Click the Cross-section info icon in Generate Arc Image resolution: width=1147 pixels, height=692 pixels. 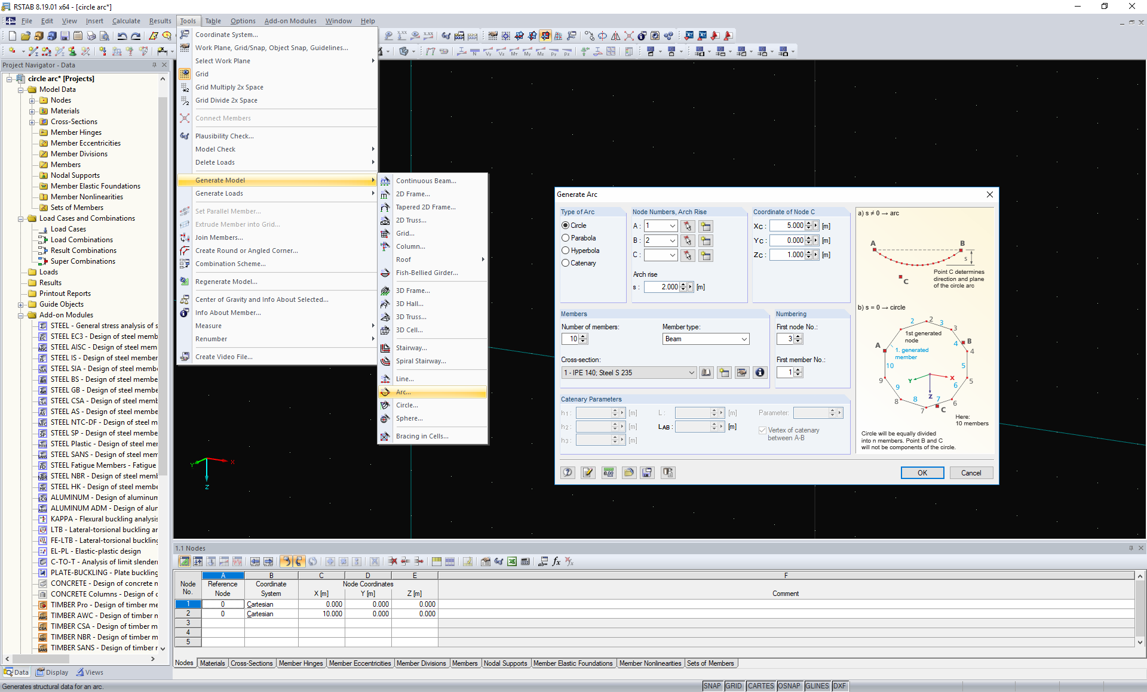coord(760,372)
